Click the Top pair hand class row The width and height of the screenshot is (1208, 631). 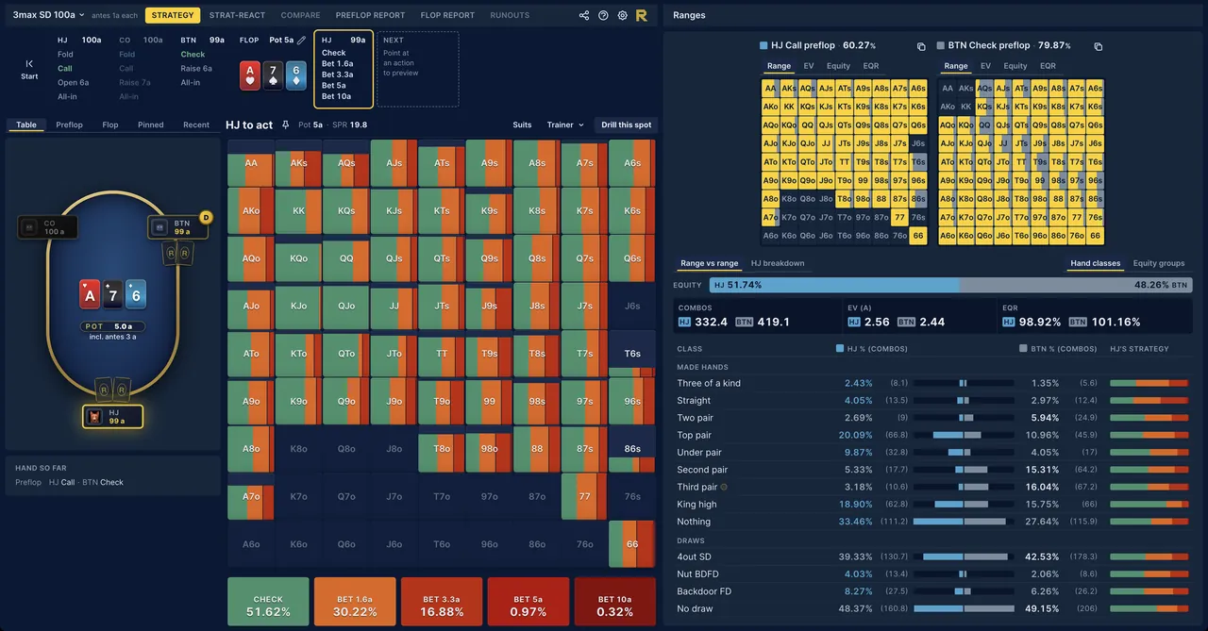point(932,435)
